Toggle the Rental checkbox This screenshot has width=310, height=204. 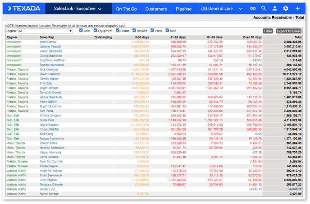[118, 30]
